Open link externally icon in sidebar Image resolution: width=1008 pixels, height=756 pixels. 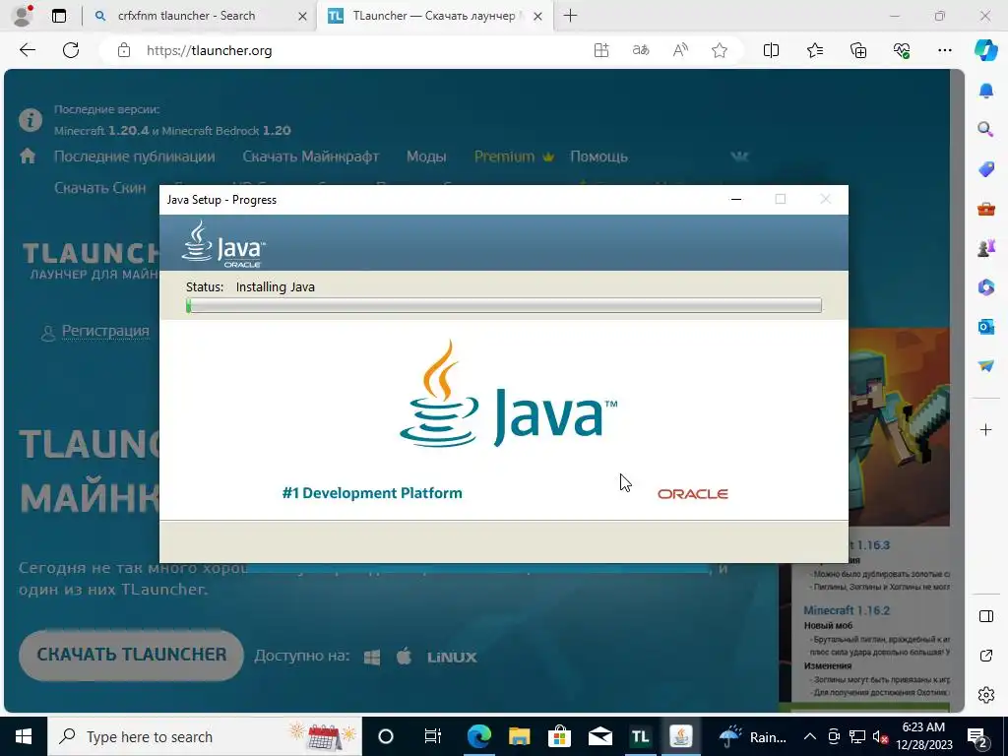tap(986, 656)
